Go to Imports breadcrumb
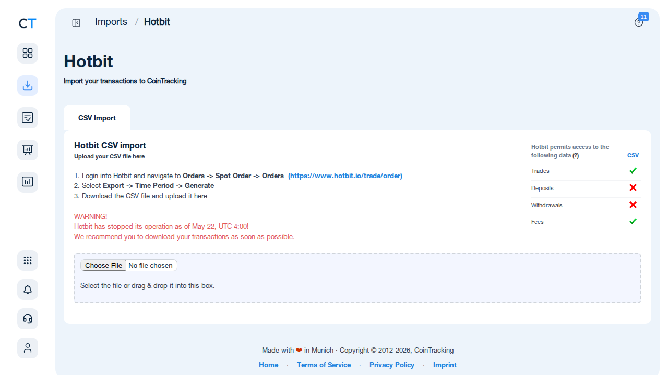Screen dimensions: 668x375 [111, 22]
